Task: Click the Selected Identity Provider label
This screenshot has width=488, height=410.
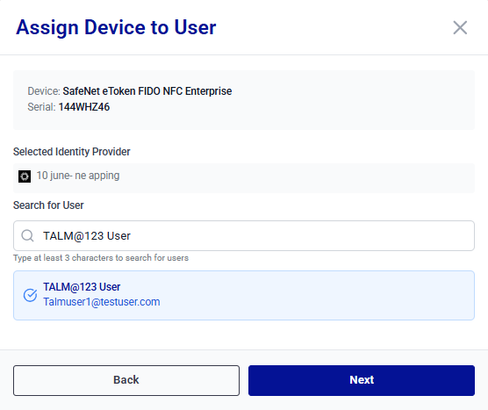Action: (72, 152)
